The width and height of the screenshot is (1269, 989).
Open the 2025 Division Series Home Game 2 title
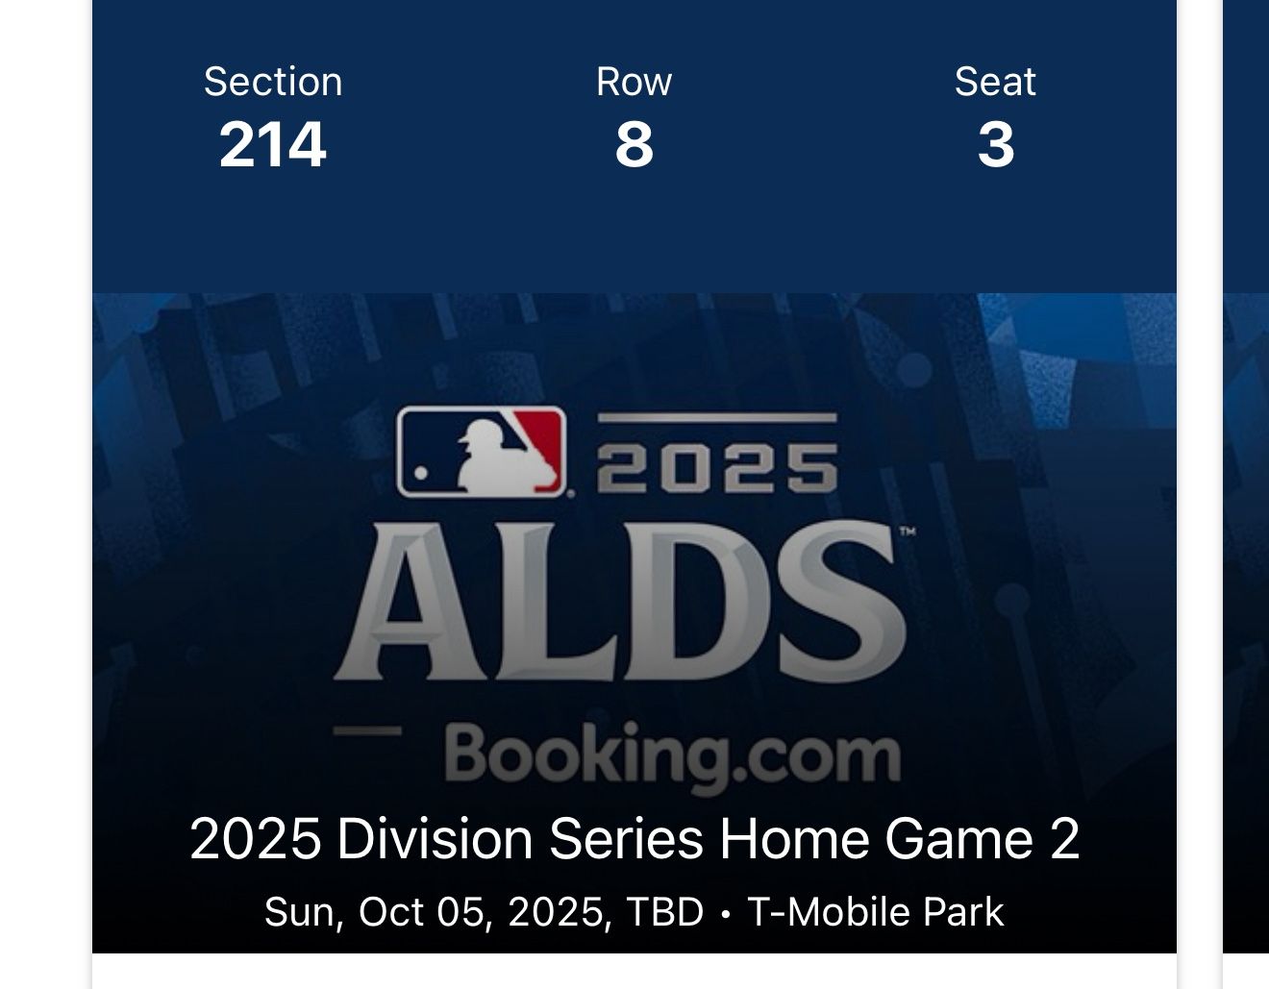point(634,838)
